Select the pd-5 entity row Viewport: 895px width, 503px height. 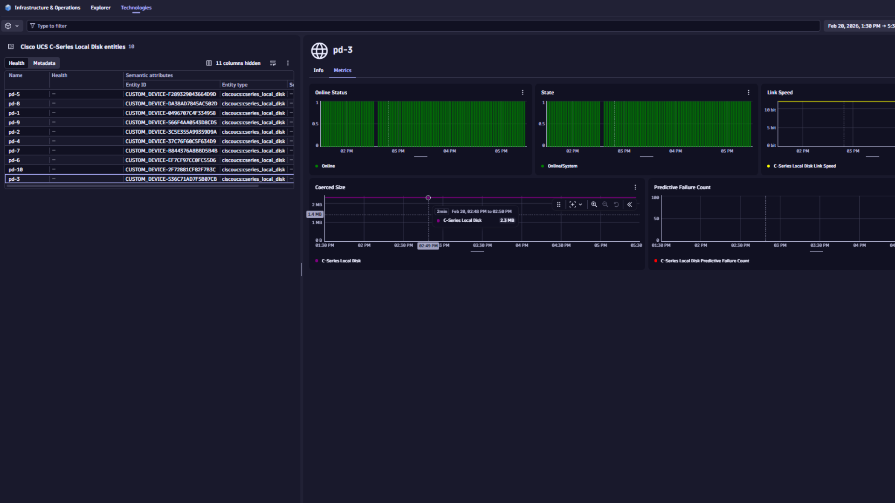14,94
